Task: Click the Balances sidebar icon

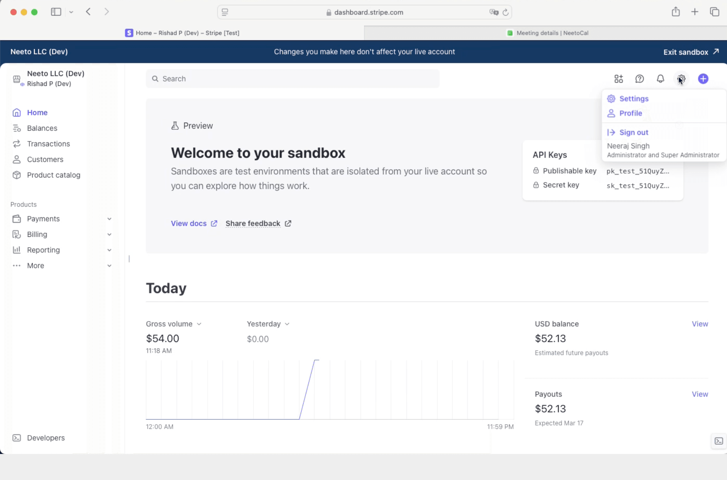Action: pos(16,128)
